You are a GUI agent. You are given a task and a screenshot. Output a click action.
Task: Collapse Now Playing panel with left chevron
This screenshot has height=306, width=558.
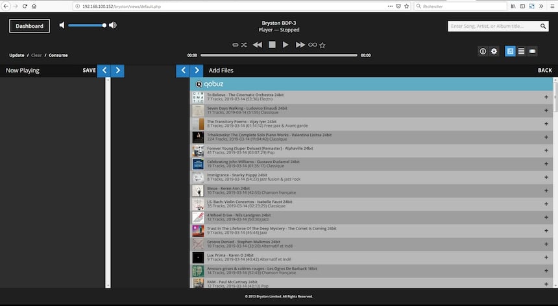104,71
